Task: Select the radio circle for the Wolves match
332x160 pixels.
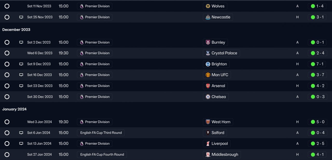Action: pos(7,6)
